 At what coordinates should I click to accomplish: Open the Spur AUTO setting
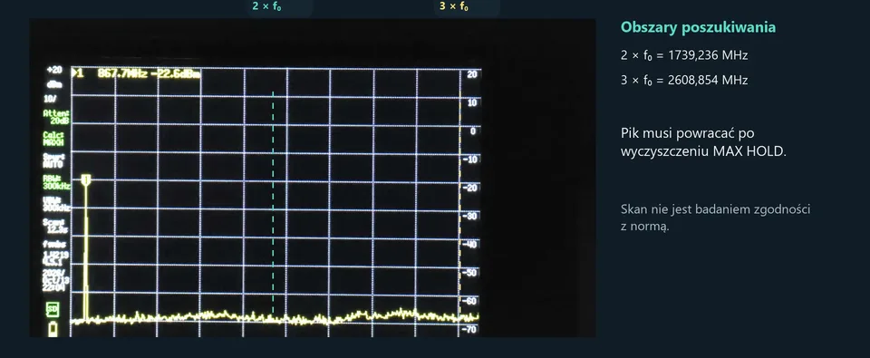tap(53, 161)
